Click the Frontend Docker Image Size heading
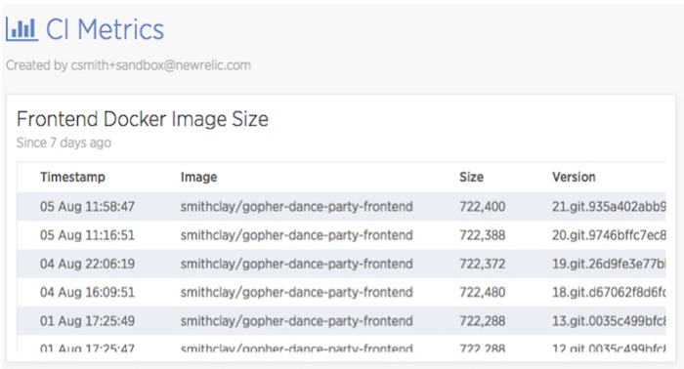684x369 pixels. tap(143, 119)
